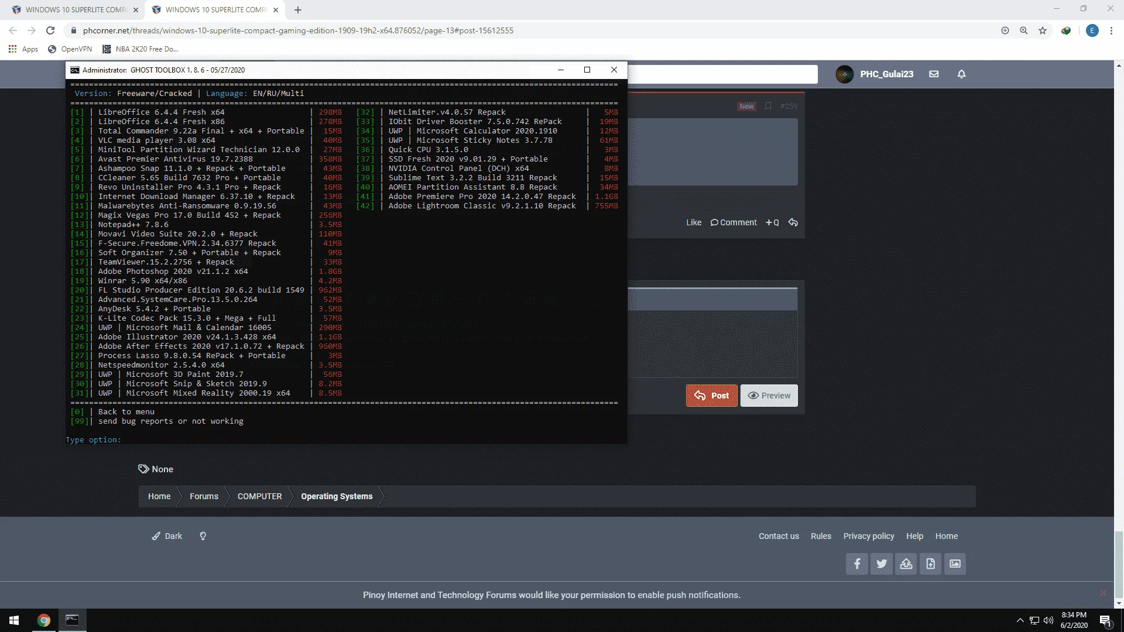Open Chrome's three-dot menu

click(1111, 30)
